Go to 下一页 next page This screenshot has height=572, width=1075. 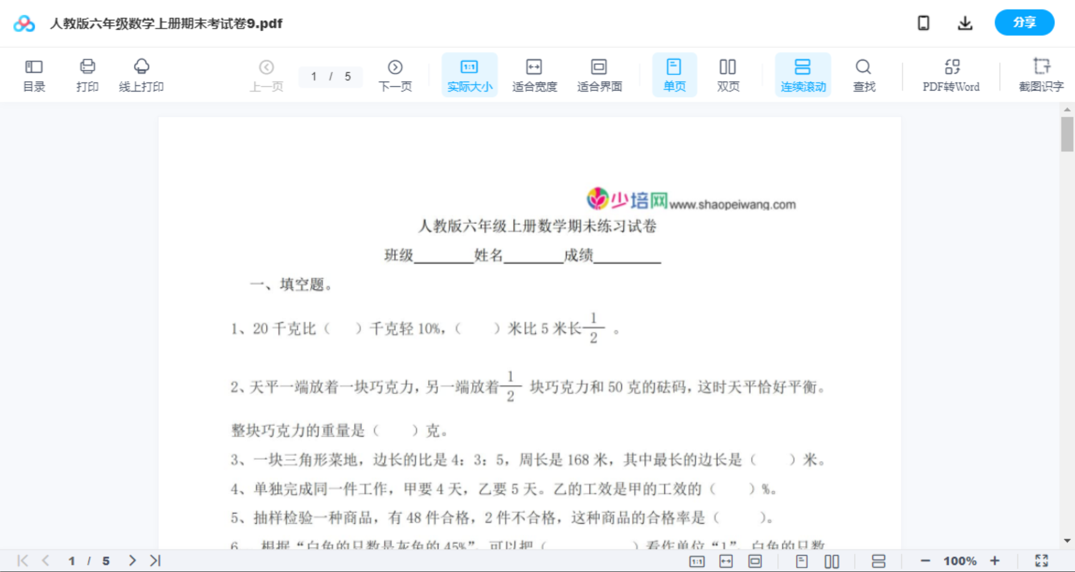tap(395, 74)
